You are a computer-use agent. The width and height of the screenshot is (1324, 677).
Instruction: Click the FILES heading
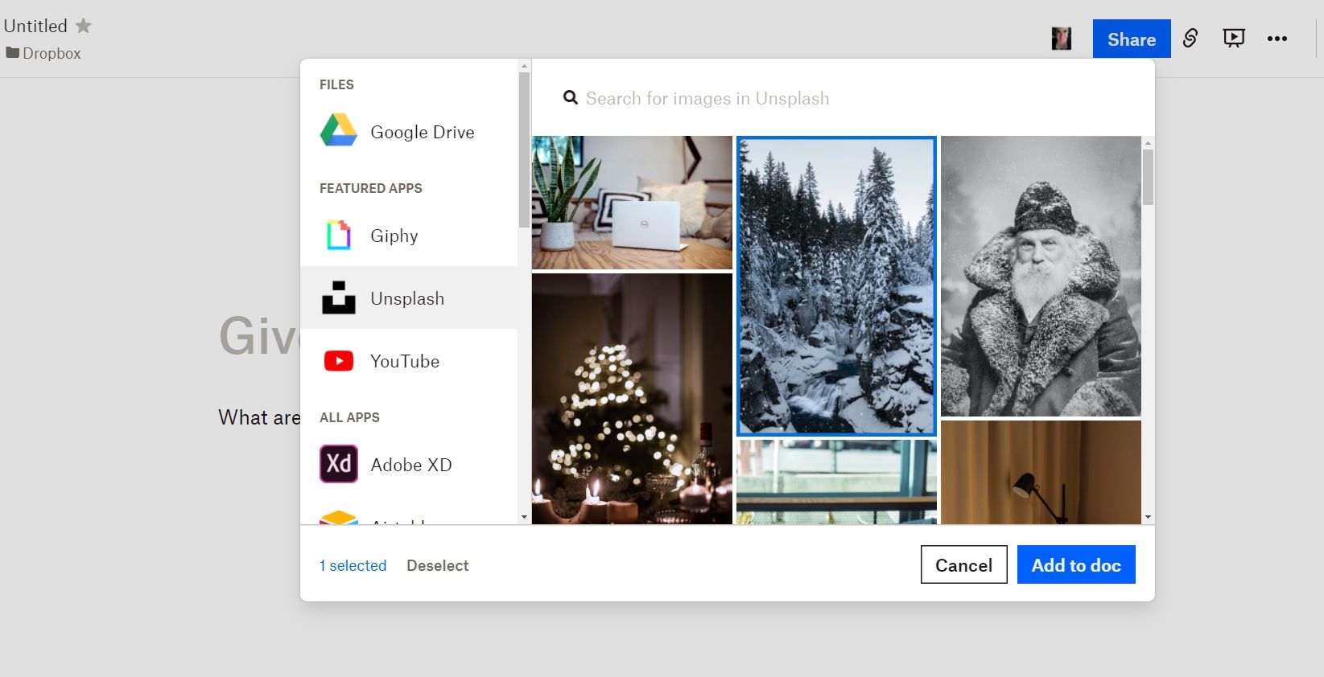336,84
